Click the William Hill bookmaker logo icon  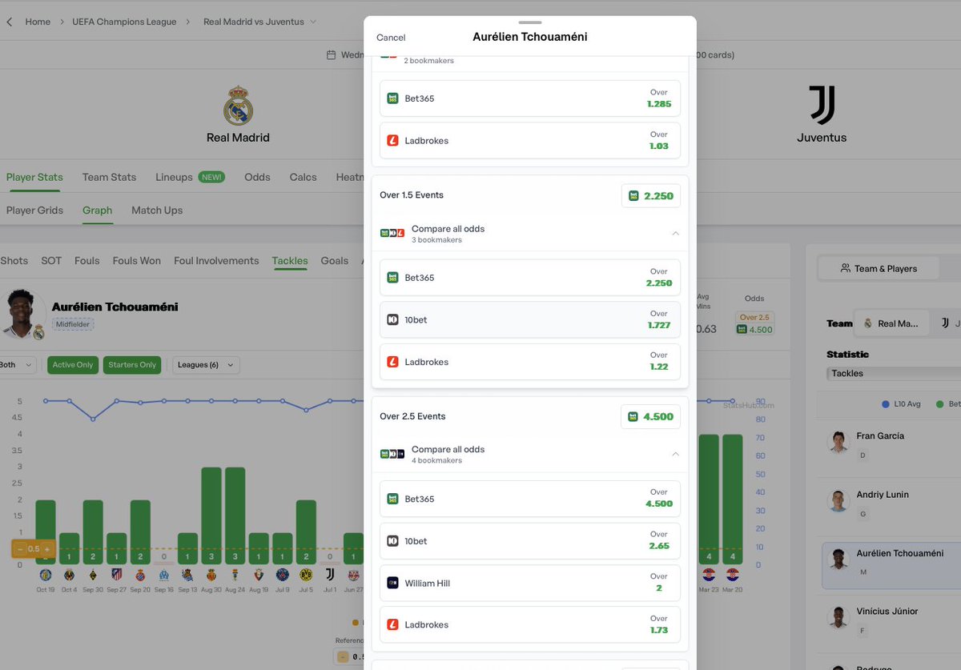pos(393,583)
